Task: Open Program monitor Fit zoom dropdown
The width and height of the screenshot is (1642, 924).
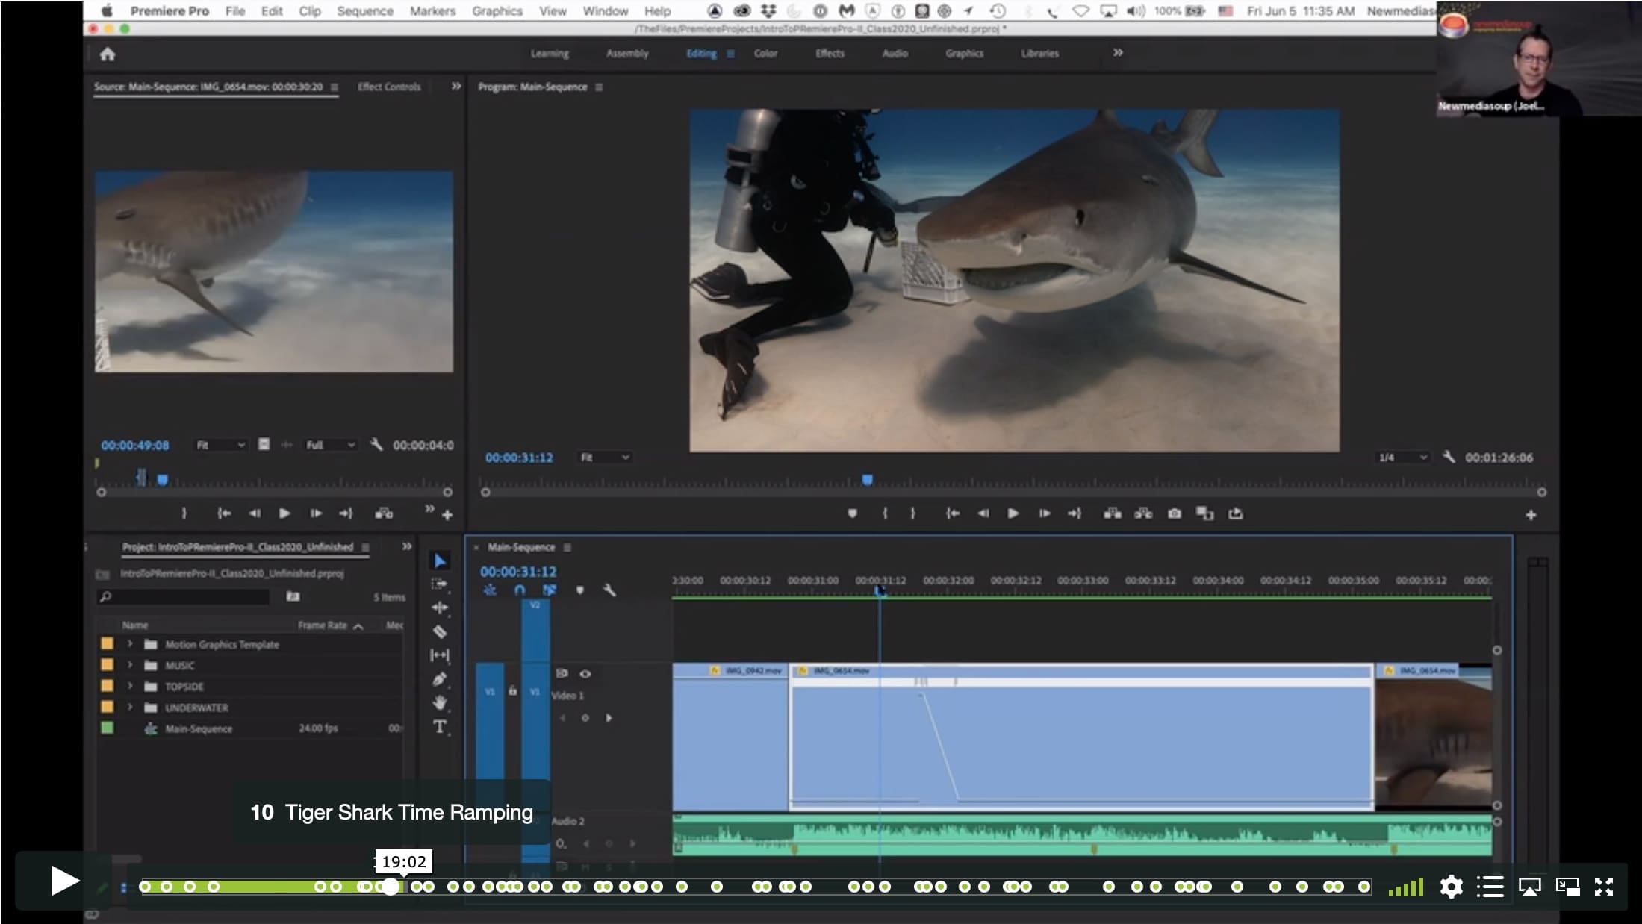Action: point(605,457)
